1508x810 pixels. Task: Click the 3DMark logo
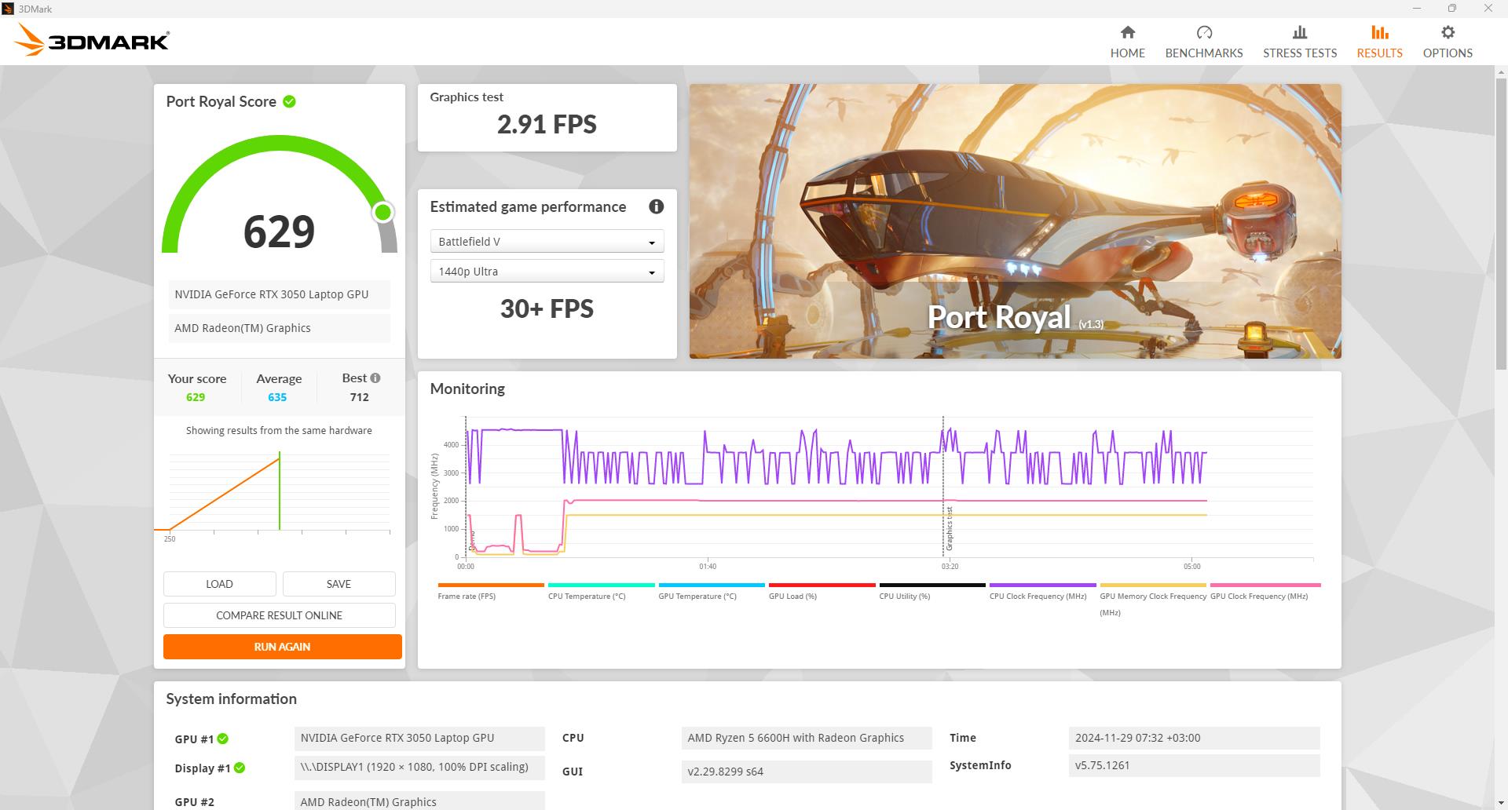(93, 40)
